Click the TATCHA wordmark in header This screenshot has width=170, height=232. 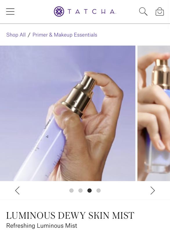click(x=91, y=12)
